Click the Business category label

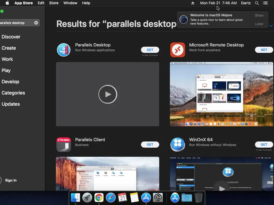coord(82,145)
